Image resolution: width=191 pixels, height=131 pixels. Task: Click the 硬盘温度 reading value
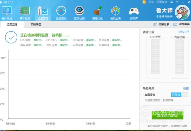point(38,45)
